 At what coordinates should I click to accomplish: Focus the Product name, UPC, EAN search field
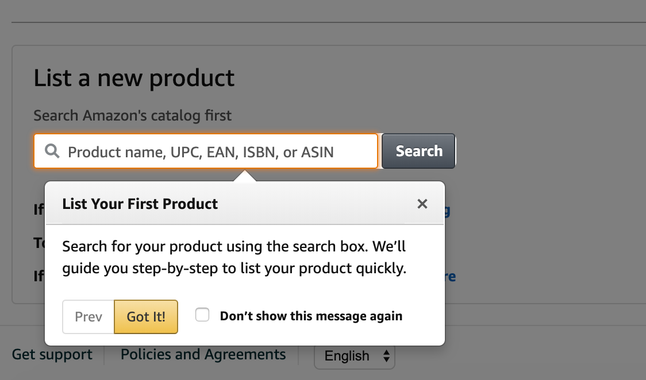coord(206,151)
